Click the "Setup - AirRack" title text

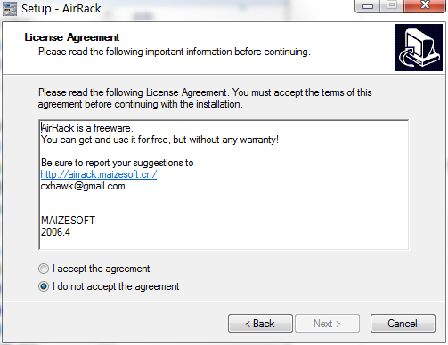[x=61, y=8]
